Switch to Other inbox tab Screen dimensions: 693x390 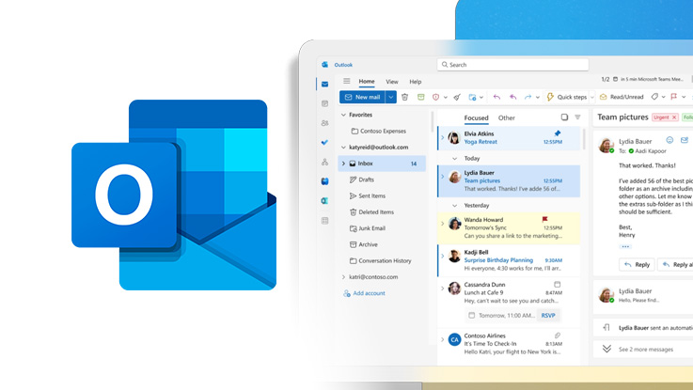pos(507,117)
